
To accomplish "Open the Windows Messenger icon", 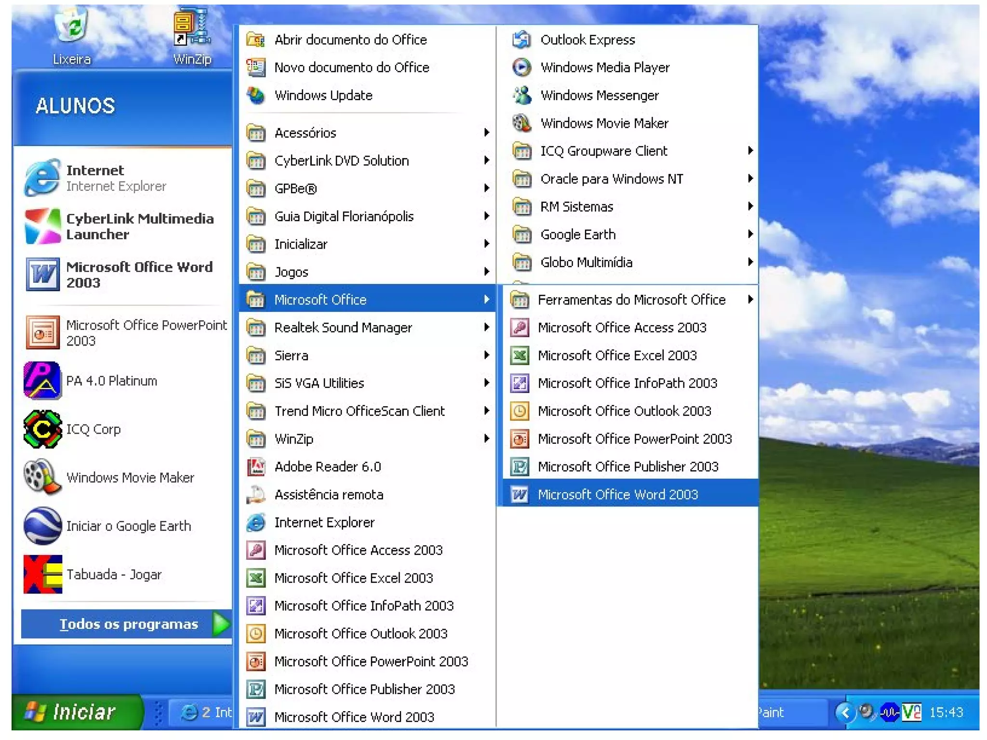I will (521, 95).
